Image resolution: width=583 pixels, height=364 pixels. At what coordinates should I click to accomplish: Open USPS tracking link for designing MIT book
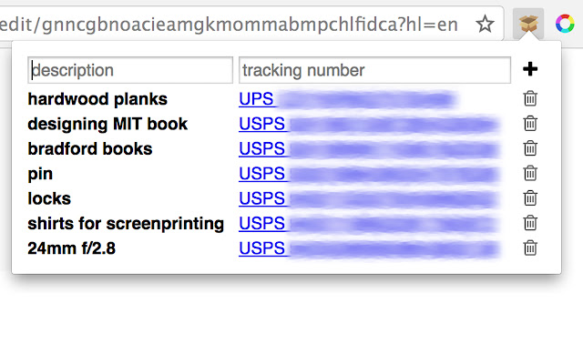(369, 124)
